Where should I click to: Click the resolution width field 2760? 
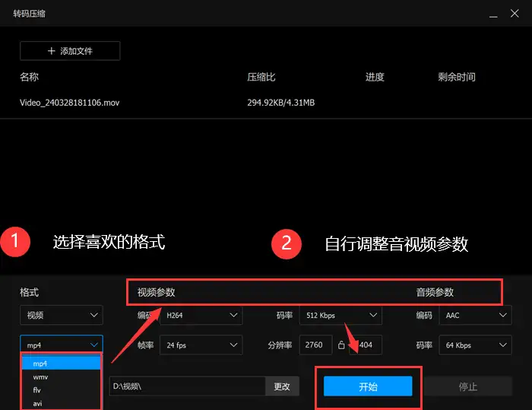pos(315,345)
